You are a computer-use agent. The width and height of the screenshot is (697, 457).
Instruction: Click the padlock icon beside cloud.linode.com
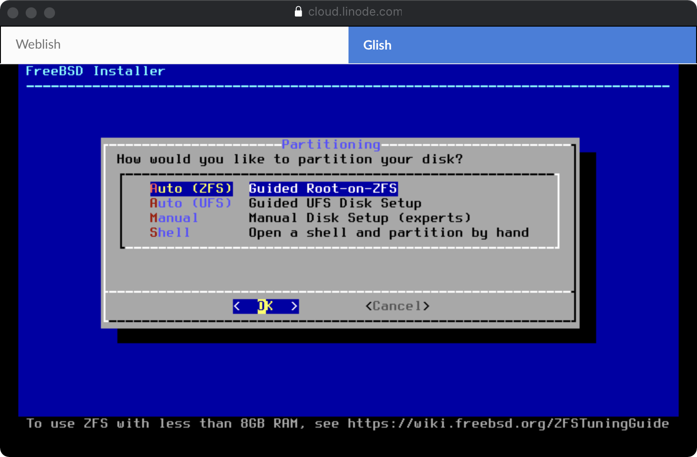click(x=299, y=11)
